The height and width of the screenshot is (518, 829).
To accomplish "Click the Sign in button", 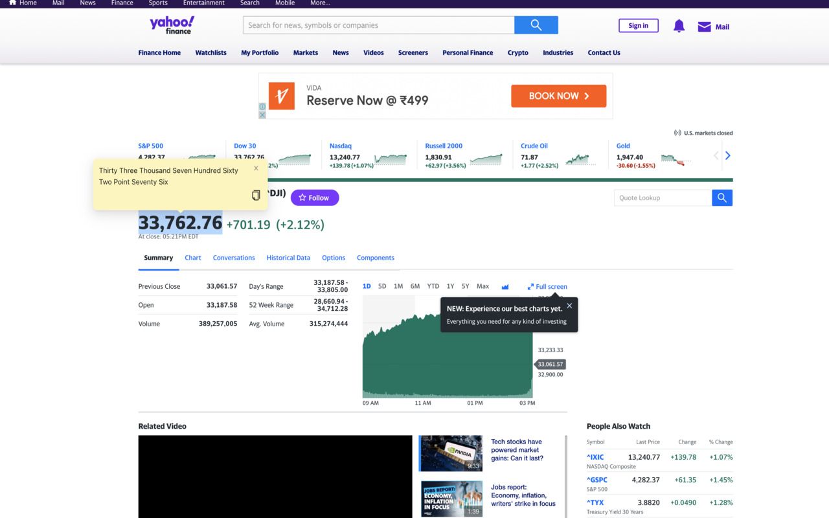I will [x=639, y=26].
